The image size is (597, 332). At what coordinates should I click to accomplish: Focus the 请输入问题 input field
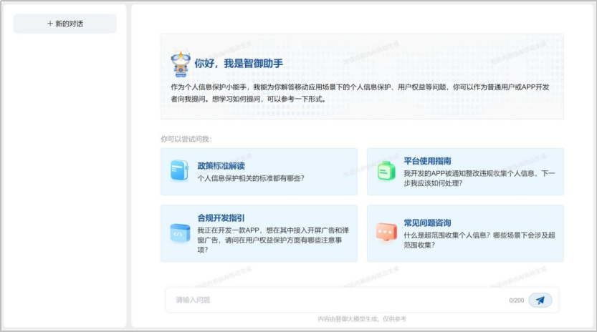337,301
